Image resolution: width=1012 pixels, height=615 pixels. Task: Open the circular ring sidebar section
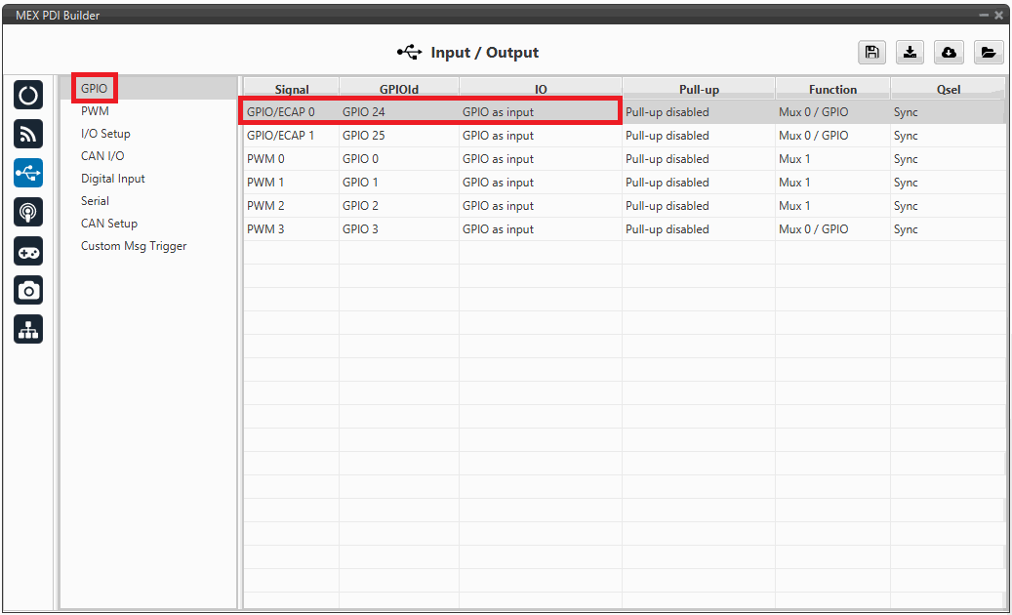pyautogui.click(x=28, y=96)
